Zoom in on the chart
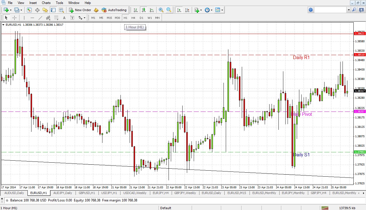 (x=161, y=10)
